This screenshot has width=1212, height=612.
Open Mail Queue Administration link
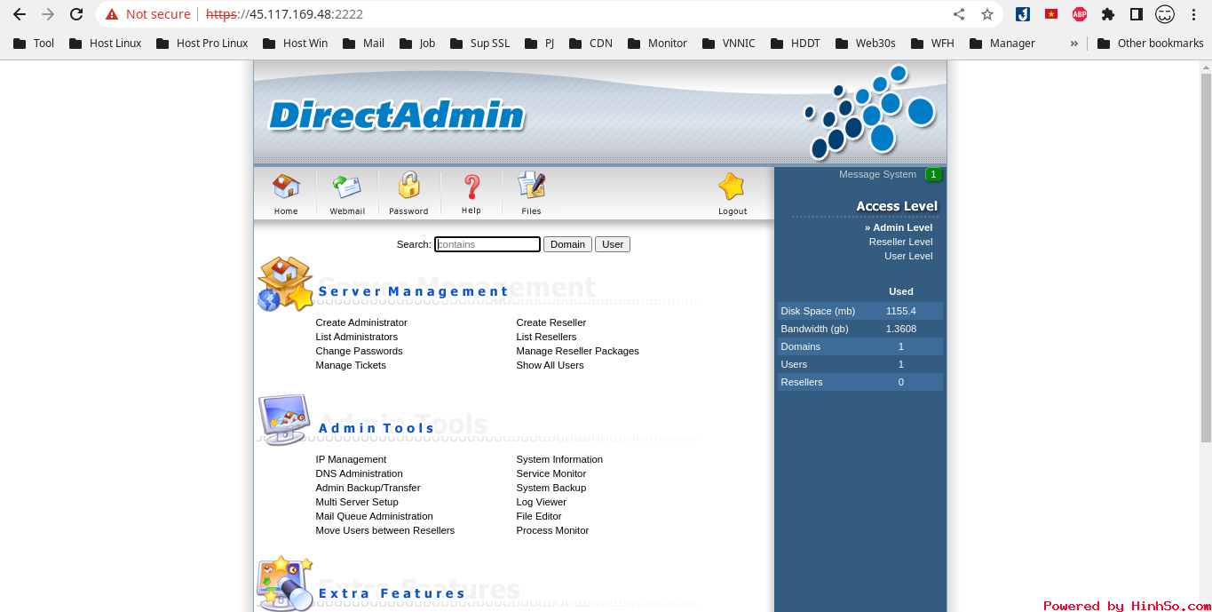pyautogui.click(x=374, y=516)
